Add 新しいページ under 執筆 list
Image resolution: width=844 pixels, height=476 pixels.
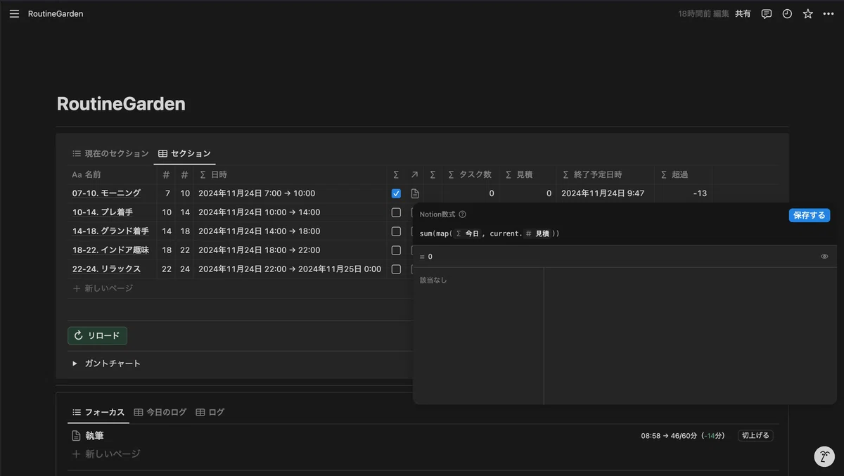[105, 454]
